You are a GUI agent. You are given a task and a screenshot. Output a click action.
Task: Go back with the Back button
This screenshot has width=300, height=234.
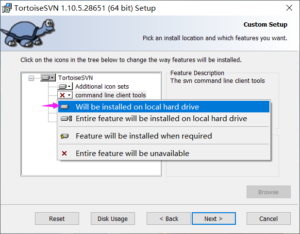pyautogui.click(x=169, y=218)
